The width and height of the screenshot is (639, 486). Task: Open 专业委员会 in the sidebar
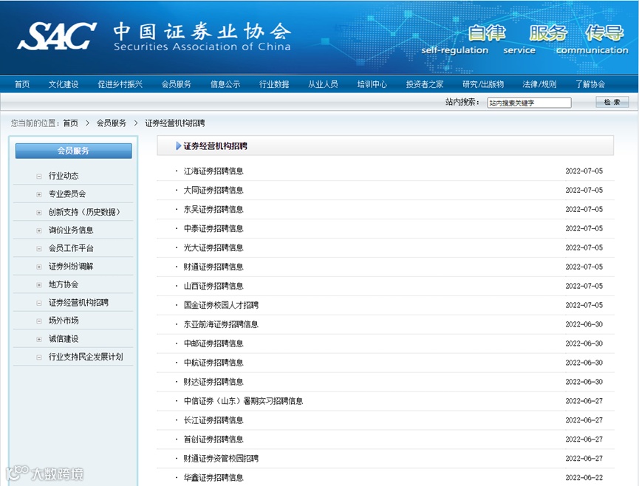(x=67, y=194)
